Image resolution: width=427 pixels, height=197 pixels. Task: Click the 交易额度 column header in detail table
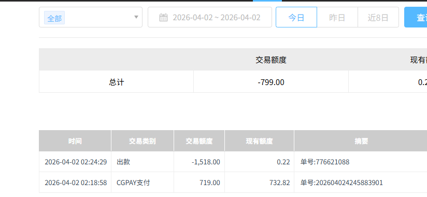(x=199, y=141)
